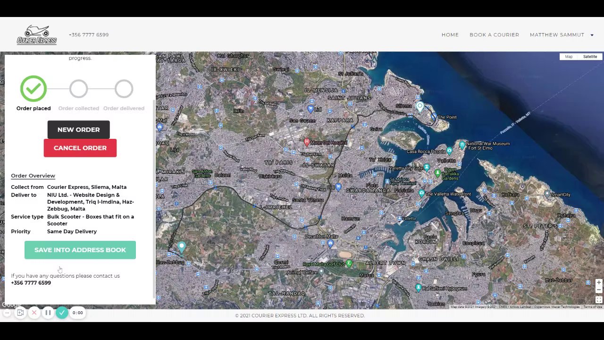
Task: Click The Point shopping marker
Action: (434, 116)
